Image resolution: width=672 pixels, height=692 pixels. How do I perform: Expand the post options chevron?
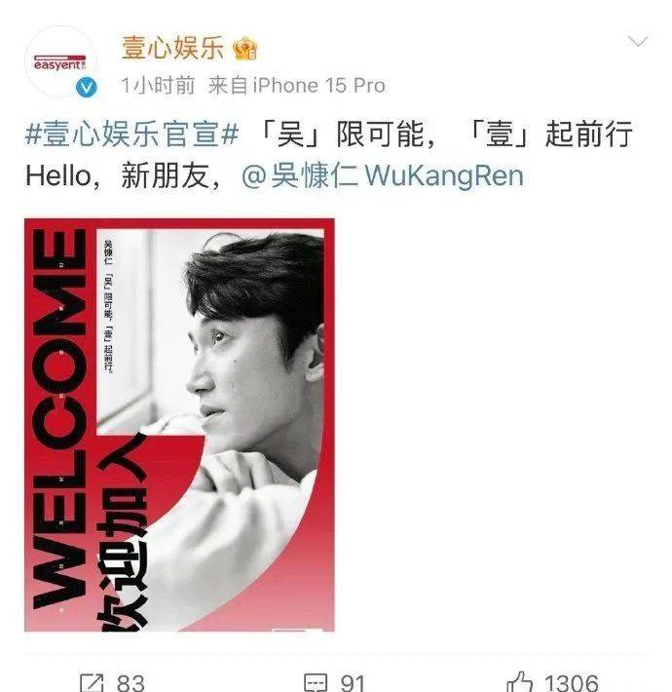pyautogui.click(x=638, y=42)
